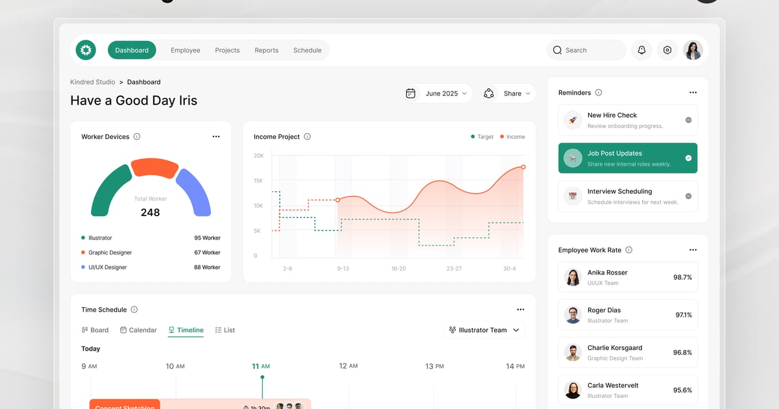
Task: Click the New Hire Check rocket icon
Action: point(573,120)
